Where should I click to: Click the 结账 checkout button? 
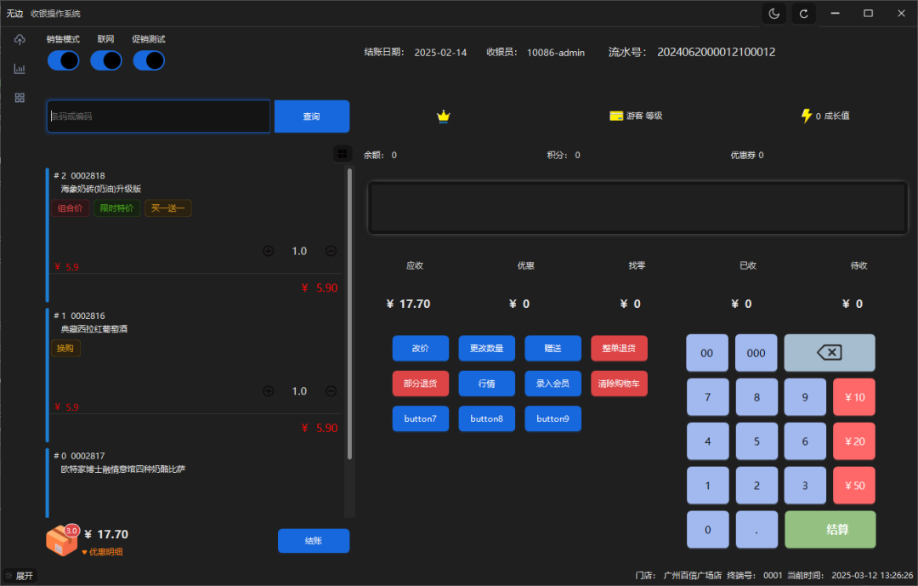click(314, 540)
